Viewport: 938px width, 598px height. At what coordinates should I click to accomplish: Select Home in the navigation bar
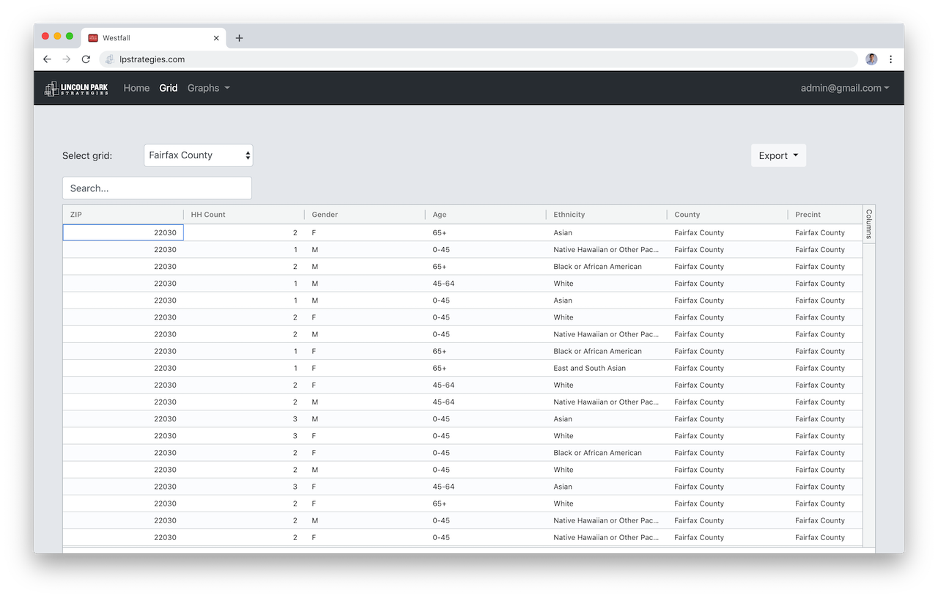136,88
